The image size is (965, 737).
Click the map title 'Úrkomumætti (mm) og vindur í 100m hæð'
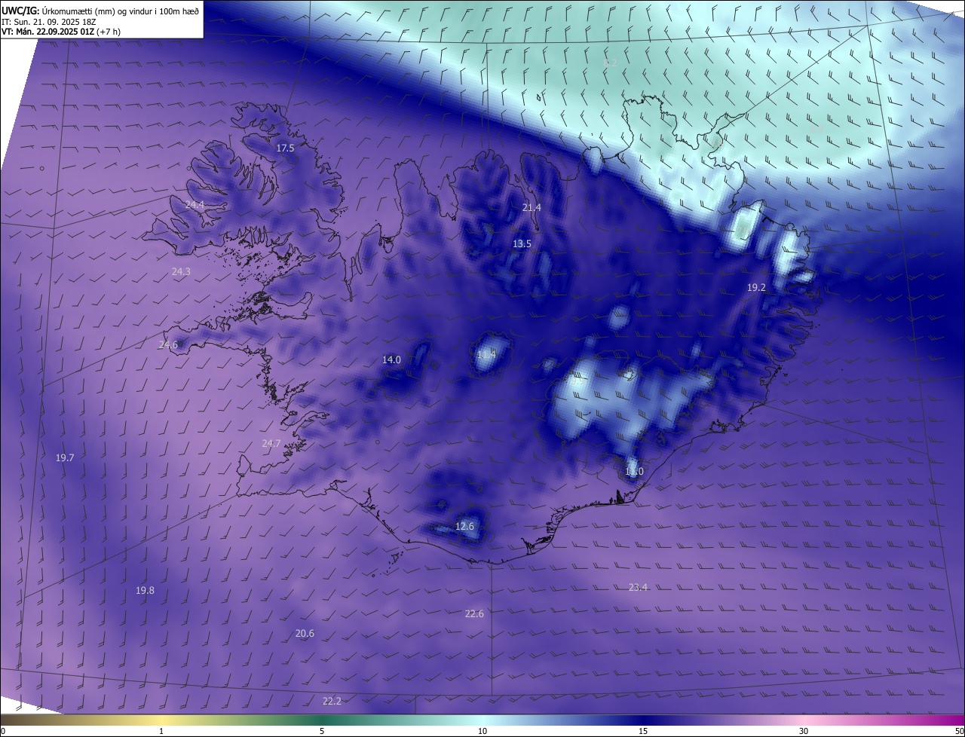[119, 10]
